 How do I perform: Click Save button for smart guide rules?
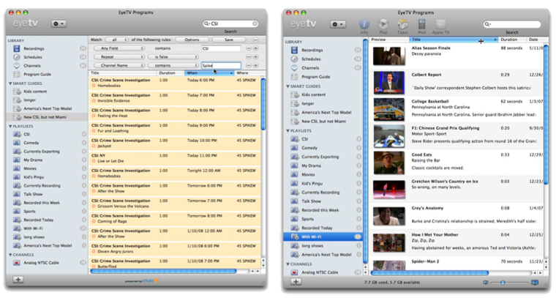tap(229, 40)
